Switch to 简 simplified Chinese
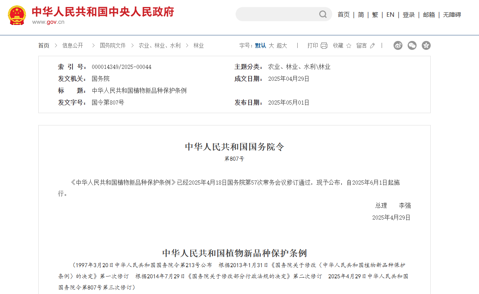Viewport: 479px width, 294px height. pyautogui.click(x=361, y=15)
